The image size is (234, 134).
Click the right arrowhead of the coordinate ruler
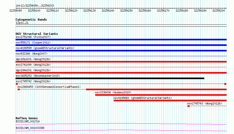click(226, 8)
